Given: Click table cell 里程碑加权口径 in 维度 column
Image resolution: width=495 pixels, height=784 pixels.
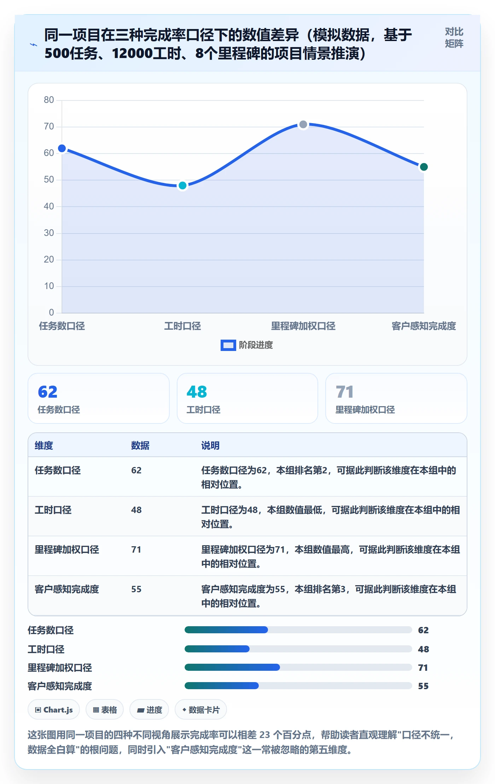Looking at the screenshot, I should [x=67, y=549].
